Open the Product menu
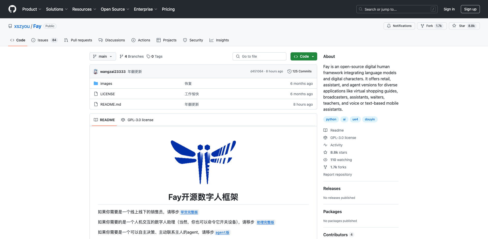This screenshot has width=488, height=239. point(32,9)
